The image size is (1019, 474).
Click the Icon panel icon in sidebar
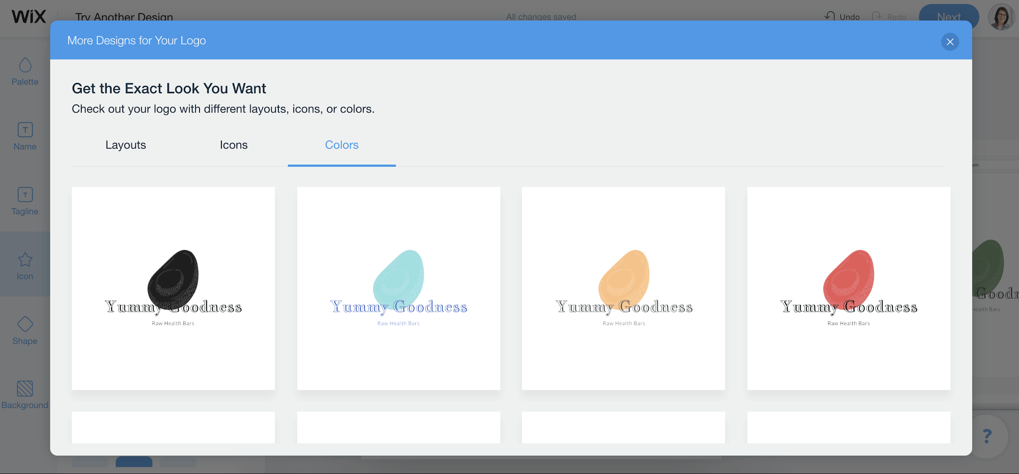click(25, 264)
